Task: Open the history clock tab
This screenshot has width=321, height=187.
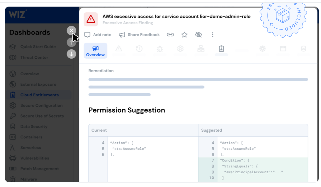Action: click(x=139, y=49)
